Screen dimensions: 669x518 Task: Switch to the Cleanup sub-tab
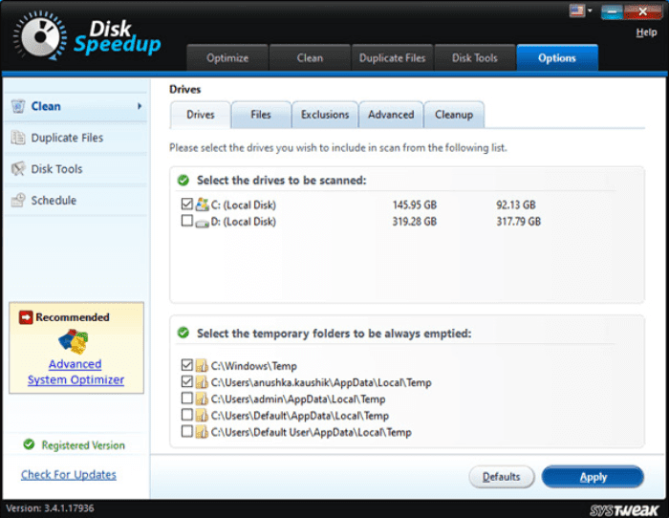tap(454, 115)
